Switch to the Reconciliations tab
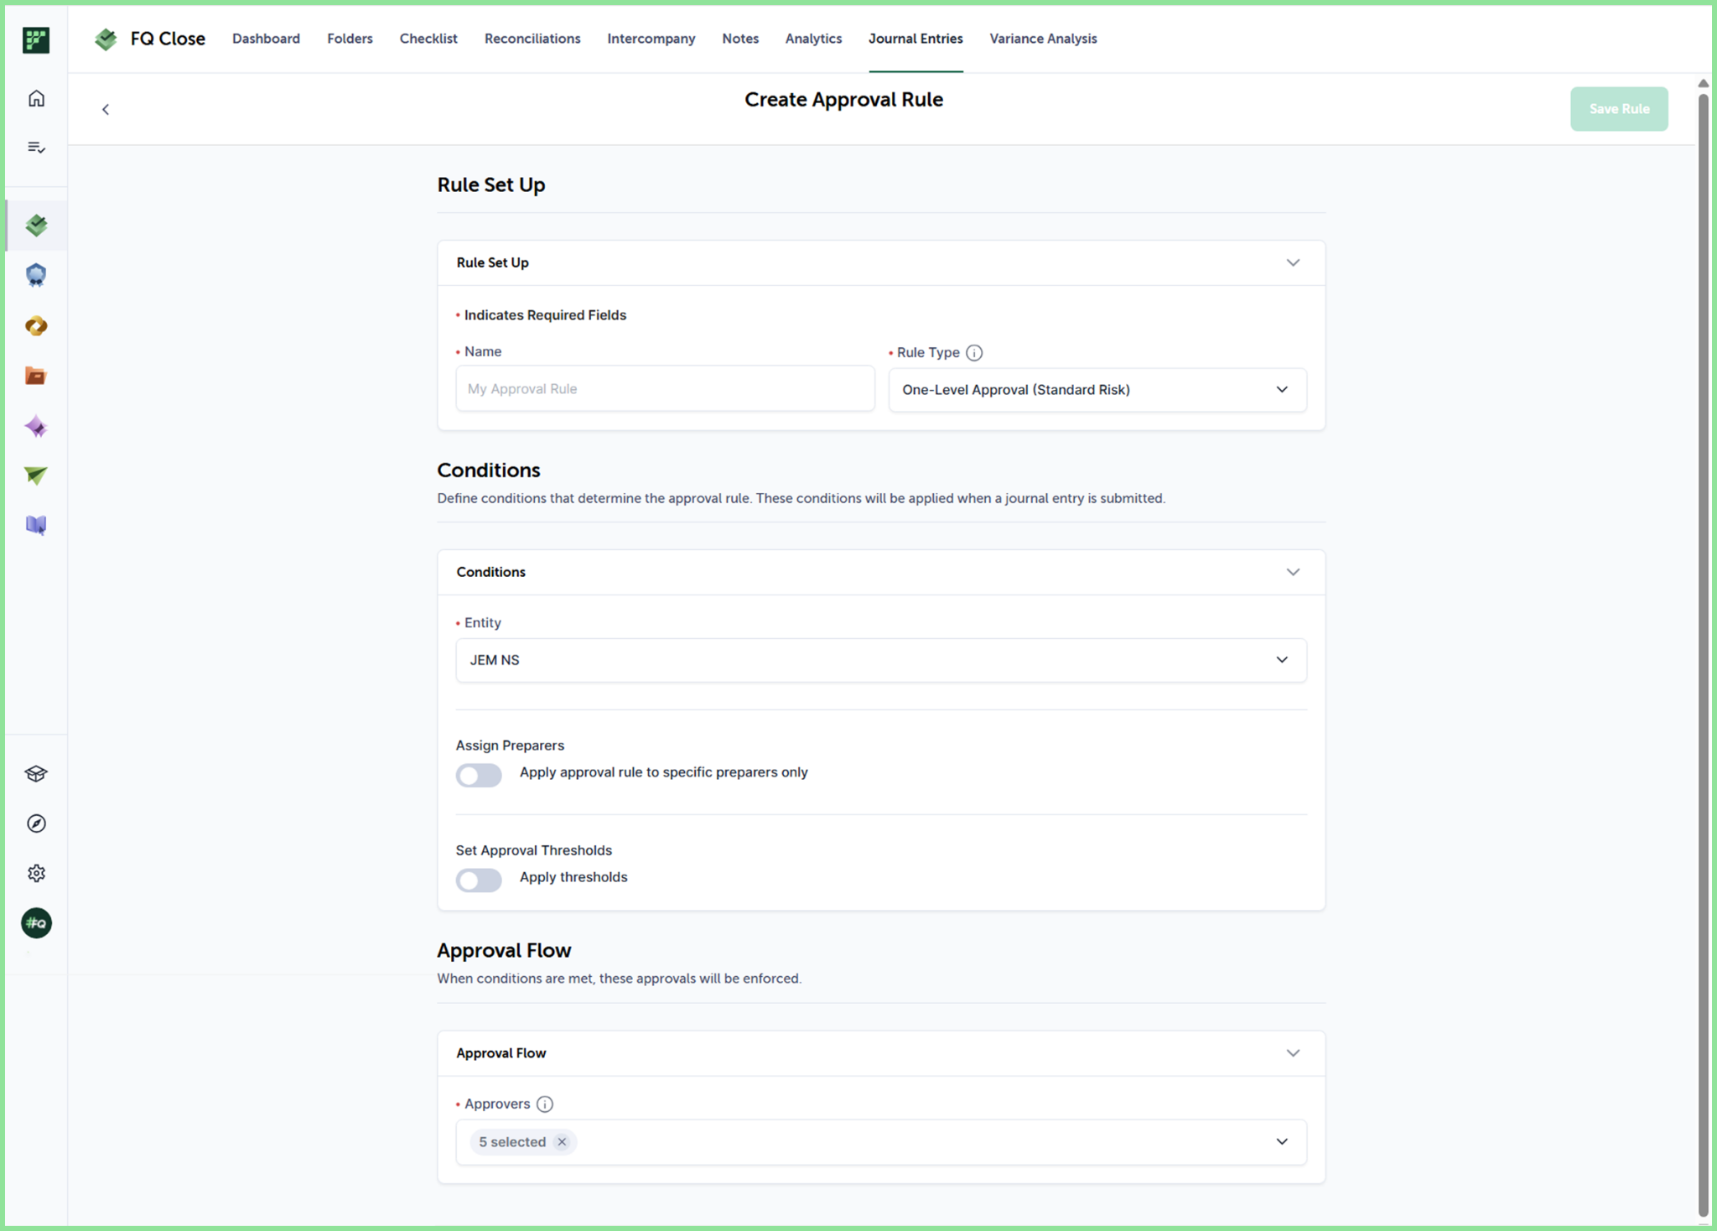The image size is (1717, 1231). 532,39
